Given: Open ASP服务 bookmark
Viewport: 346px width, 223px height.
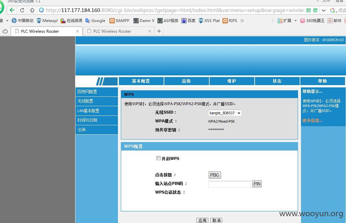Looking at the screenshot, I should [168, 20].
